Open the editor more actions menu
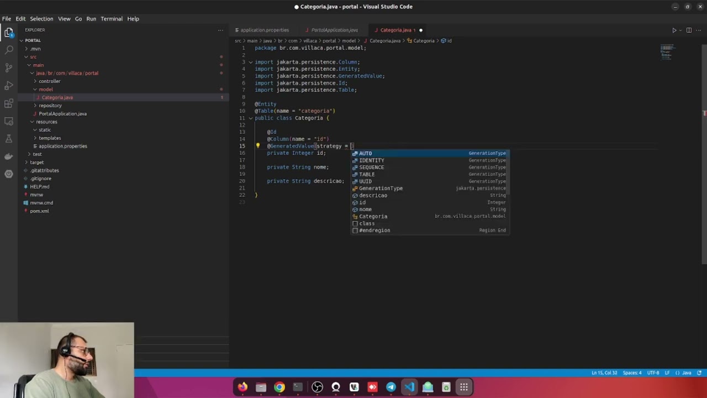The image size is (707, 398). click(699, 30)
